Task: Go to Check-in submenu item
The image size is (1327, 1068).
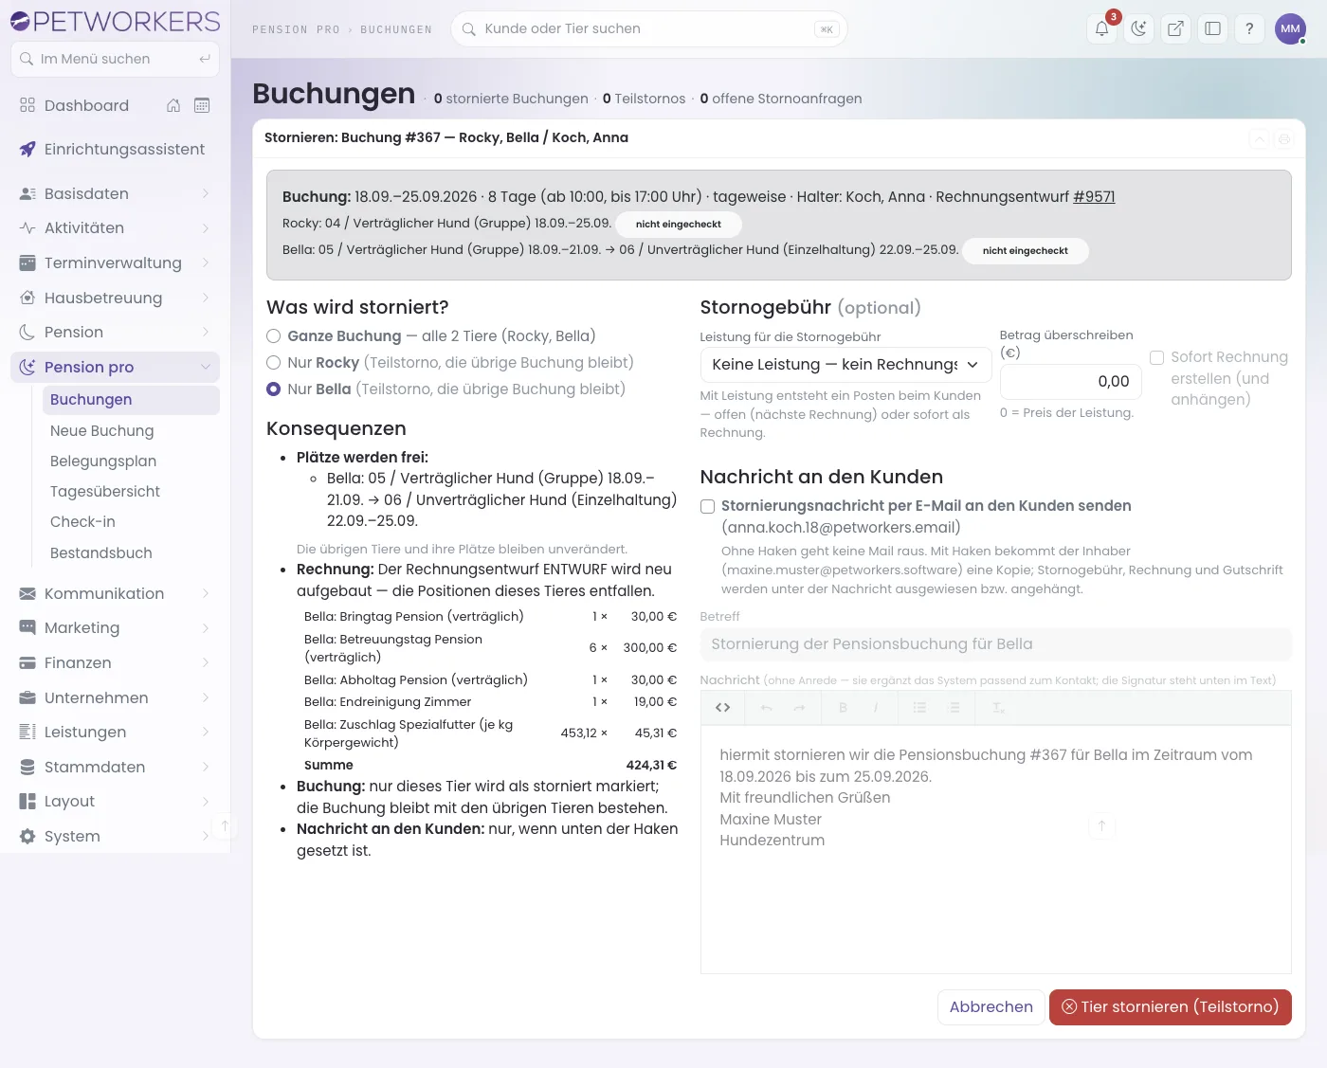Action: tap(131, 521)
